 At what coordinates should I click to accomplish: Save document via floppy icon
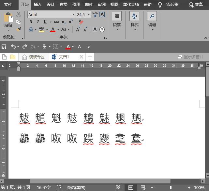4,47
